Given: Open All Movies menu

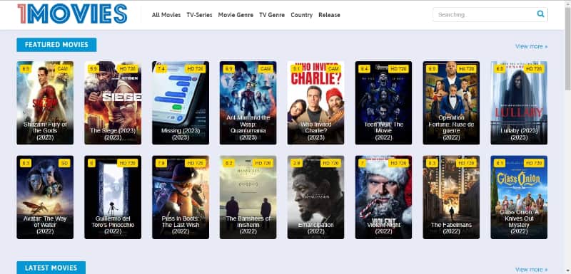Looking at the screenshot, I should (x=166, y=15).
